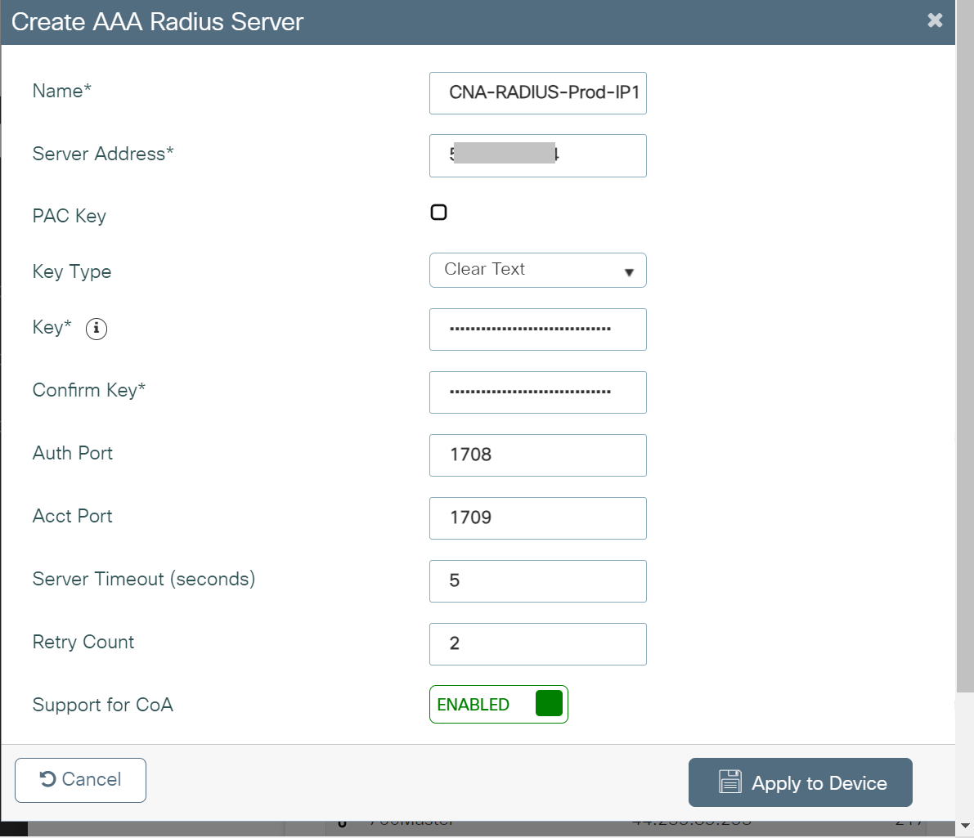Click into the Server Address field
This screenshot has width=974, height=838.
[537, 155]
